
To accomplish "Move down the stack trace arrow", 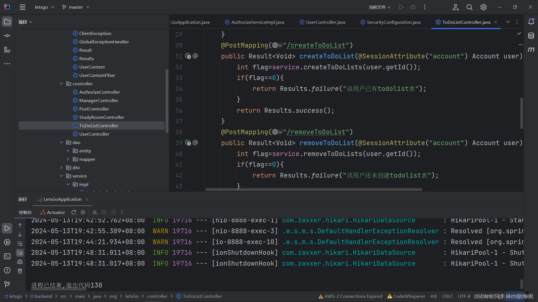I will (20, 235).
